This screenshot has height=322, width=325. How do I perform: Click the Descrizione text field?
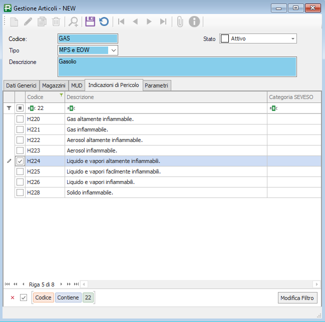177,67
